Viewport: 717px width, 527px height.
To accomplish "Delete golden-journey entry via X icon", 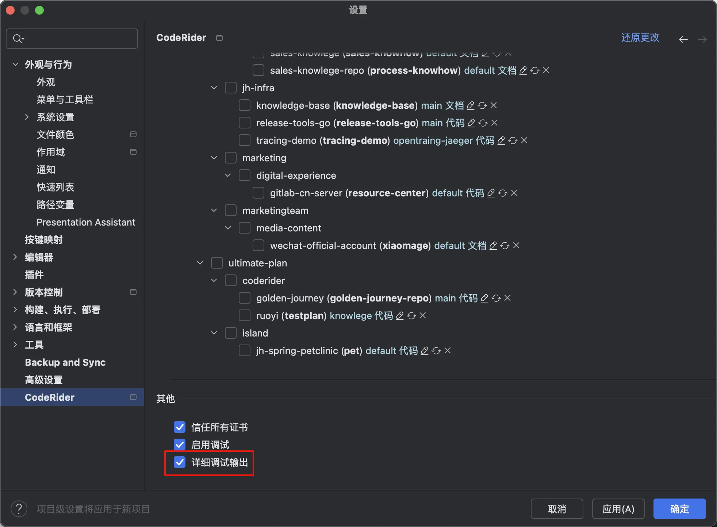I will click(x=507, y=298).
